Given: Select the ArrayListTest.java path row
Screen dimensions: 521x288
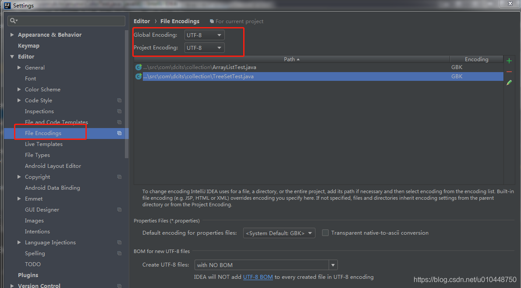Looking at the screenshot, I should (319, 67).
